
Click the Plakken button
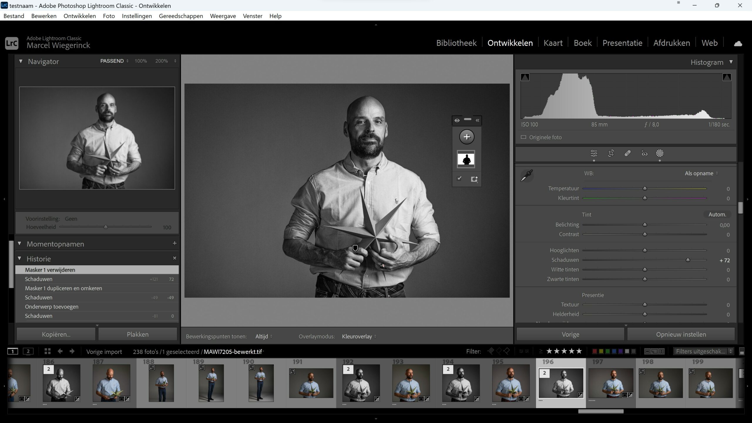137,334
